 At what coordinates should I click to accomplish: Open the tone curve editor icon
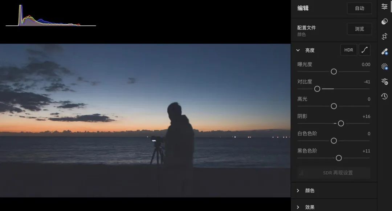click(364, 50)
